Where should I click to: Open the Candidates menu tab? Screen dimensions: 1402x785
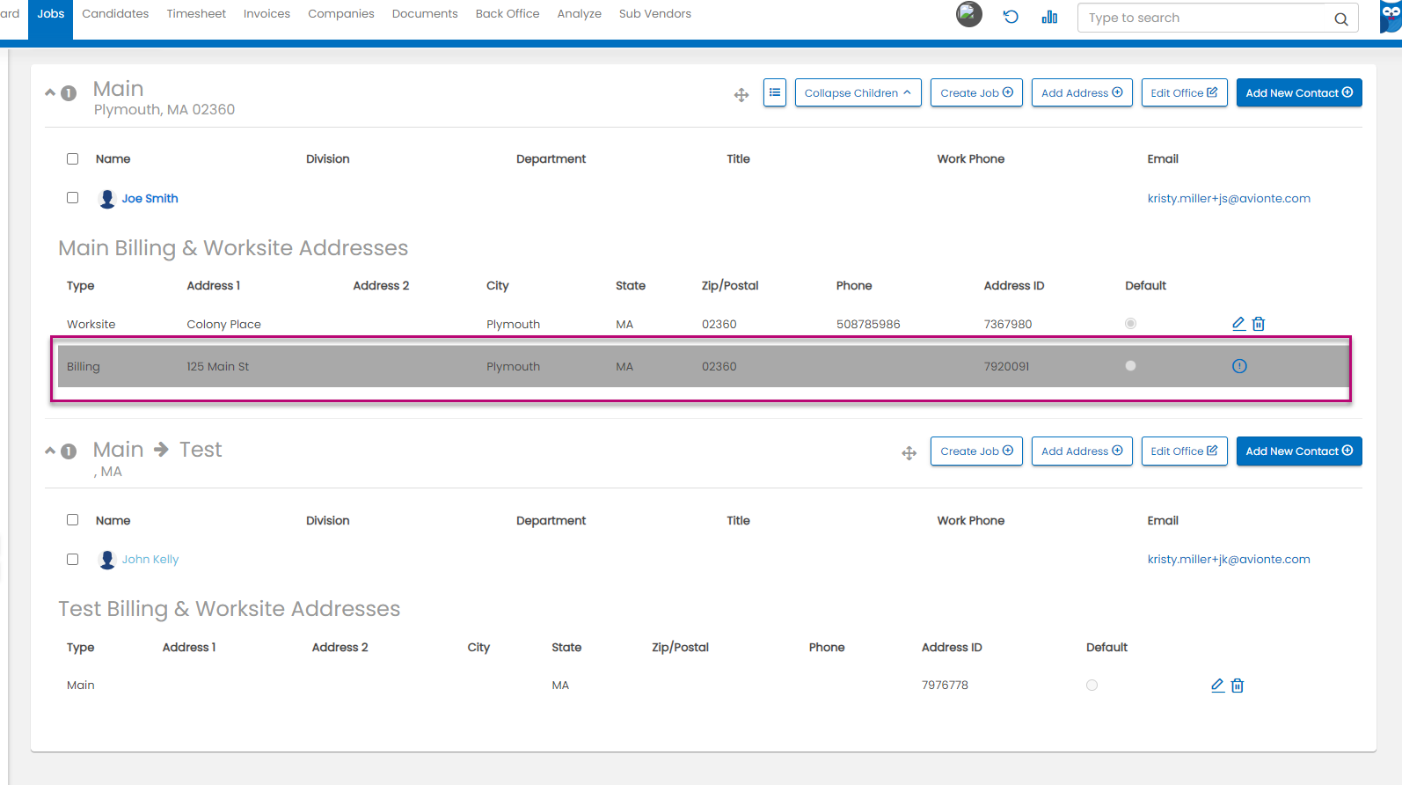pyautogui.click(x=115, y=14)
